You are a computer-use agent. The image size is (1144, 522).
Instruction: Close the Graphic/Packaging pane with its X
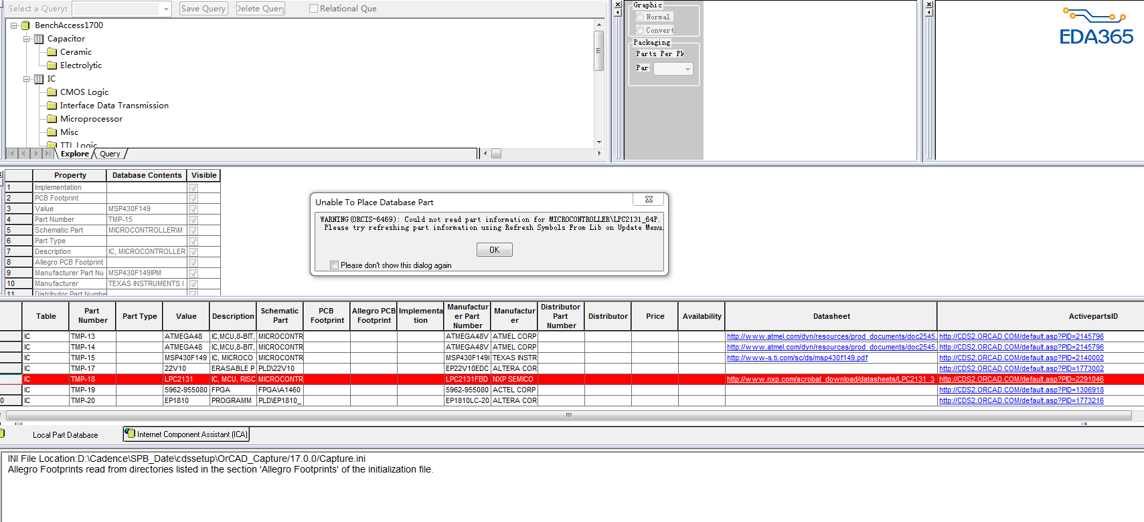[618, 5]
